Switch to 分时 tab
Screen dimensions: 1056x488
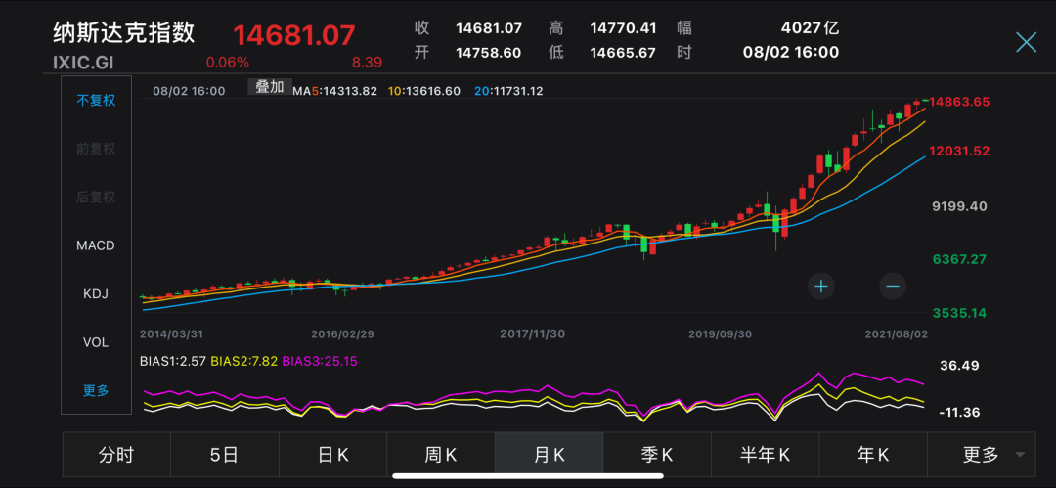116,455
